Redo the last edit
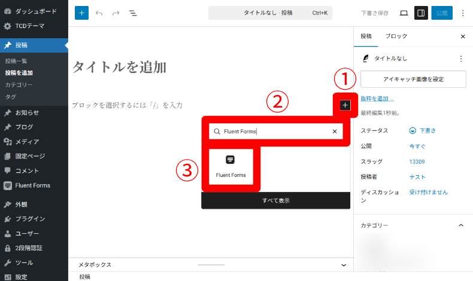The height and width of the screenshot is (281, 473). (116, 13)
